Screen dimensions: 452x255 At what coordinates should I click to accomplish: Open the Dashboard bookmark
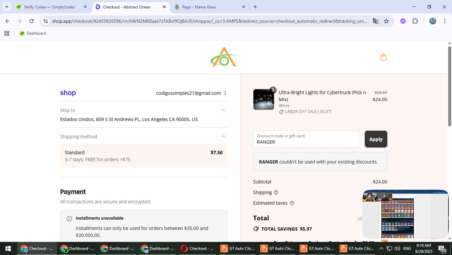[x=33, y=33]
